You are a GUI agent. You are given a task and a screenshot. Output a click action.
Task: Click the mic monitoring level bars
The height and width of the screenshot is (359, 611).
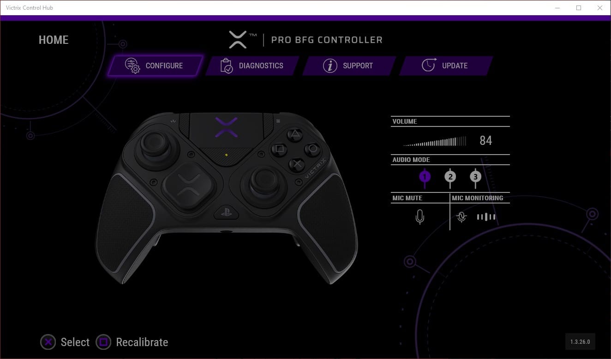pos(486,216)
